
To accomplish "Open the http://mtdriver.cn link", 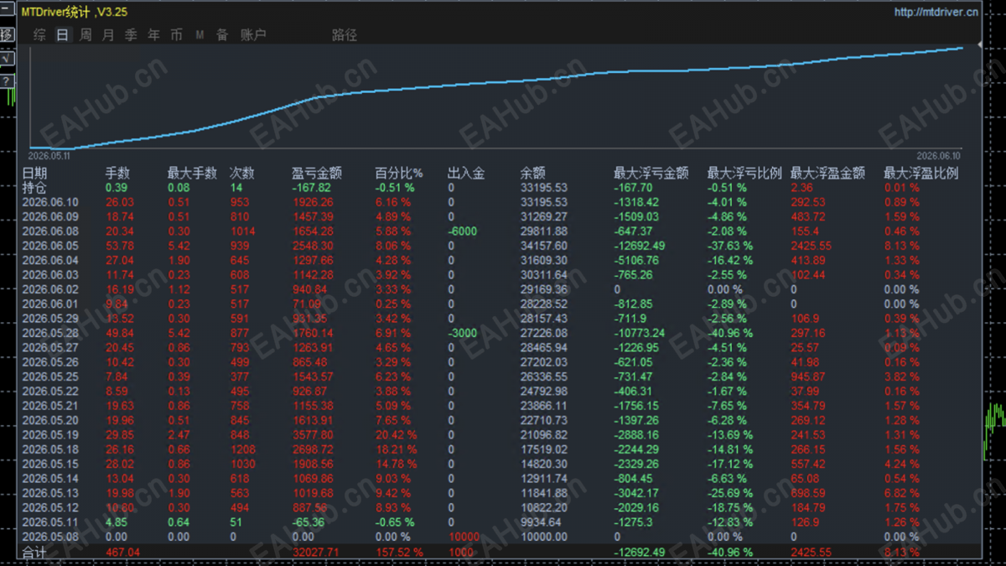I will pos(936,12).
